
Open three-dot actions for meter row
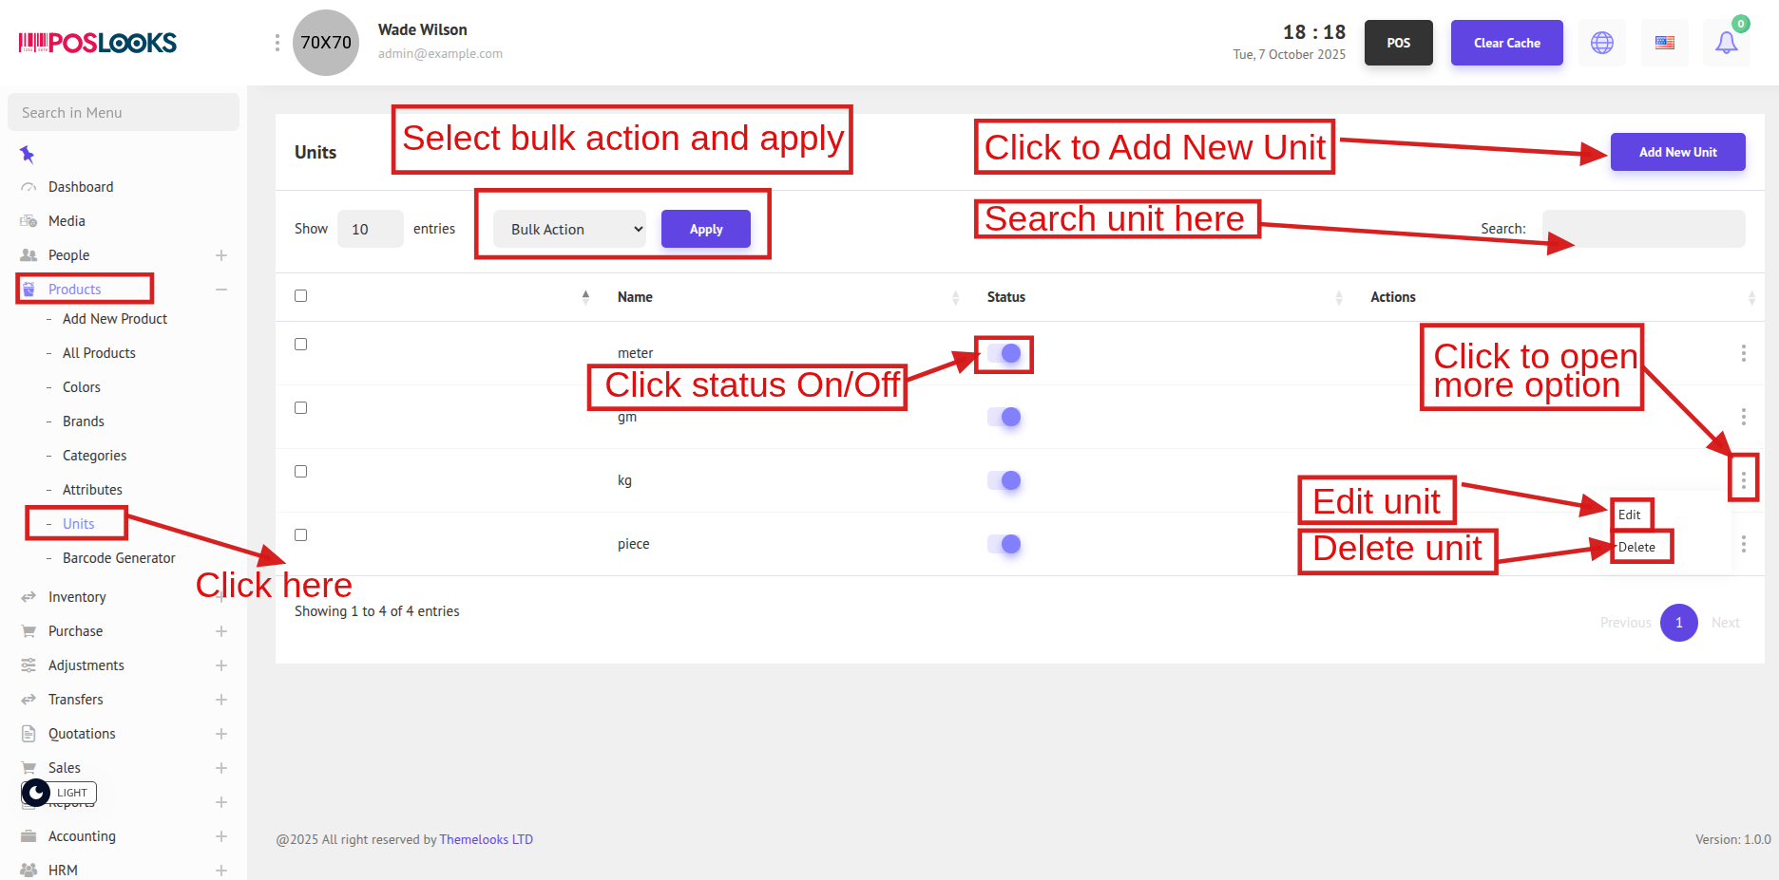pos(1743,353)
